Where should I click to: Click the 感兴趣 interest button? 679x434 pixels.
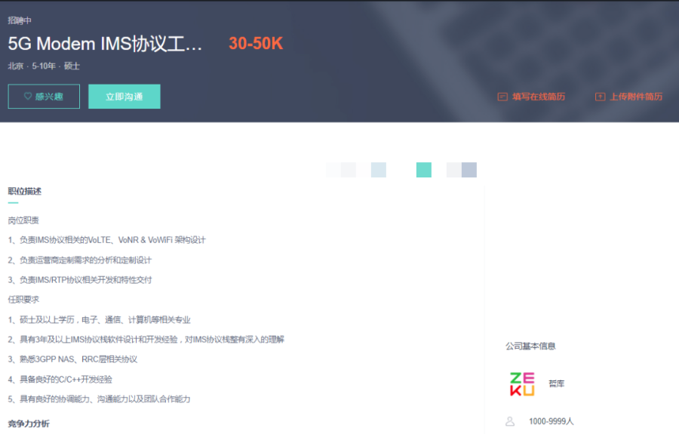44,96
